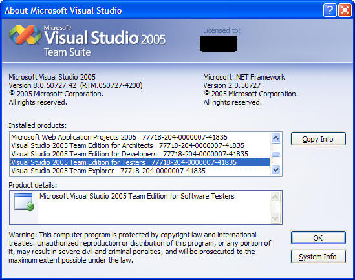Click installed products scroll up arrow
This screenshot has height=280, width=355.
coord(275,138)
